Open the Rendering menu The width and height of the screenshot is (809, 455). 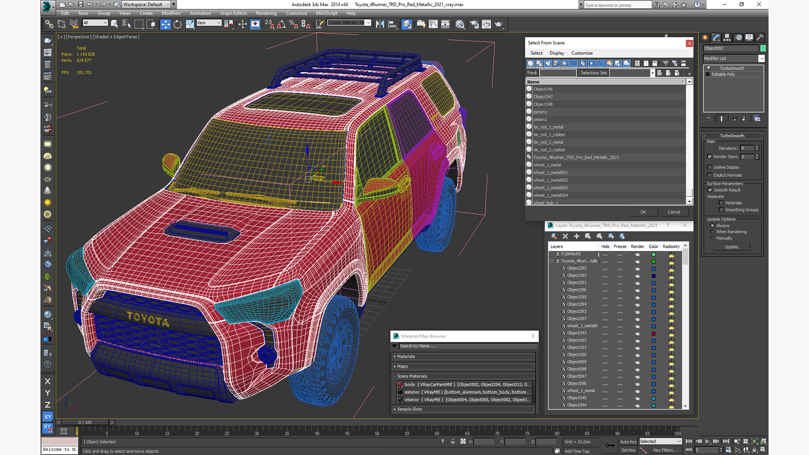pyautogui.click(x=266, y=13)
